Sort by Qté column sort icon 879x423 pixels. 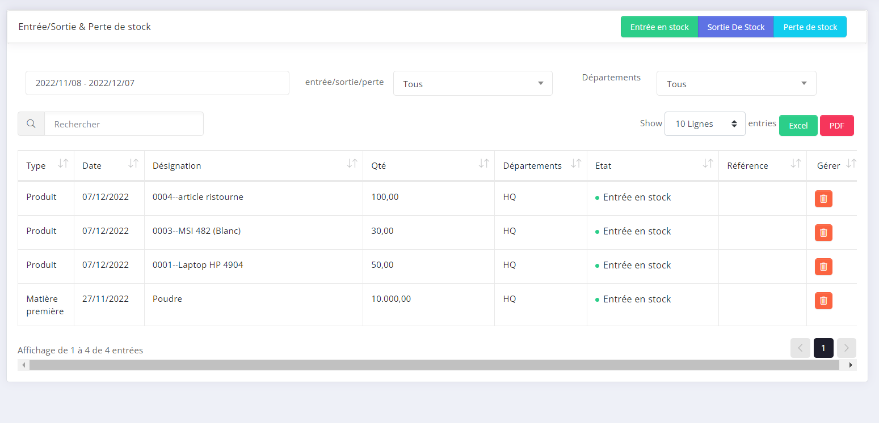coord(483,164)
